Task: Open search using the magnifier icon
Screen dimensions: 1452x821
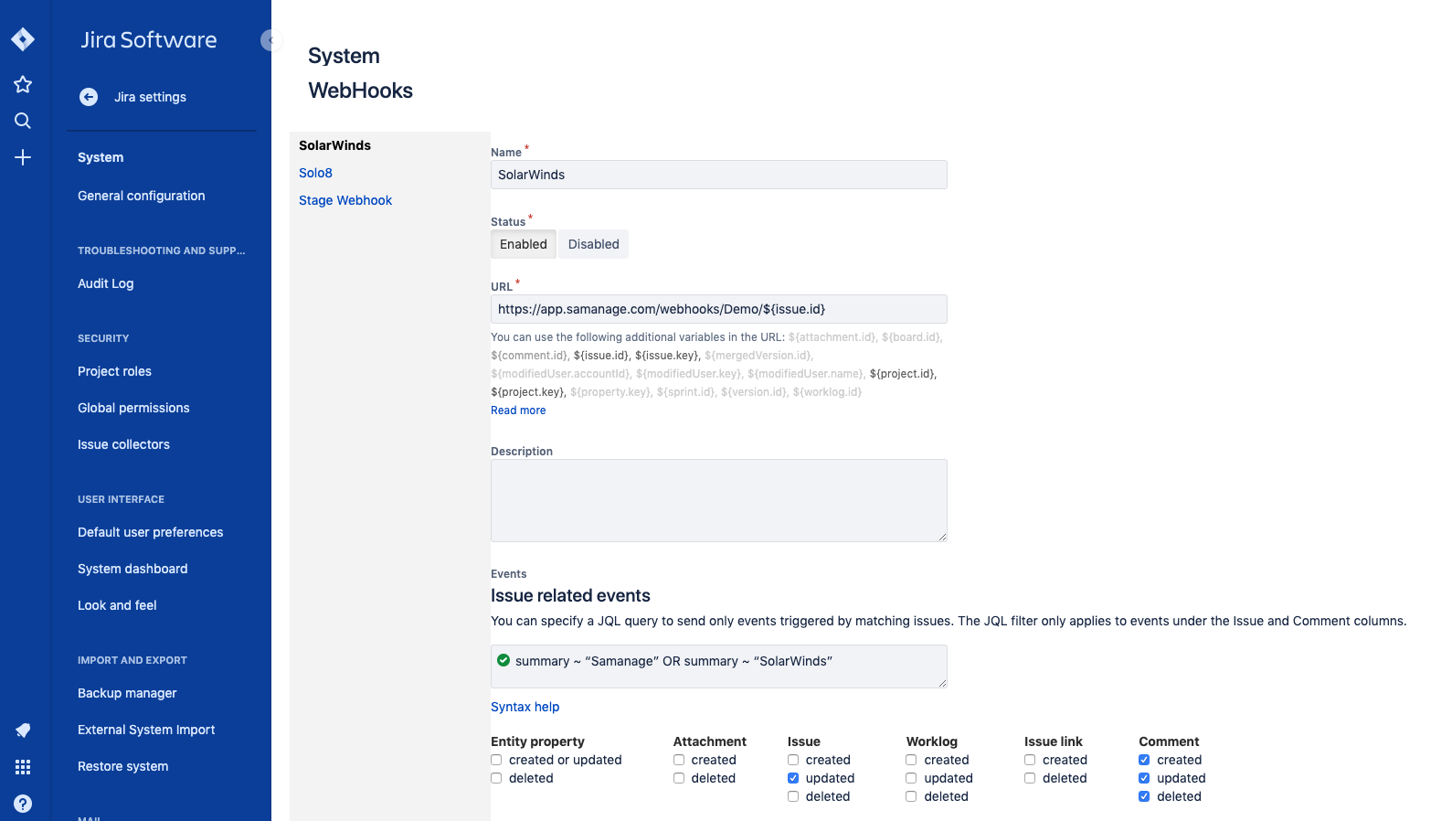Action: click(23, 121)
